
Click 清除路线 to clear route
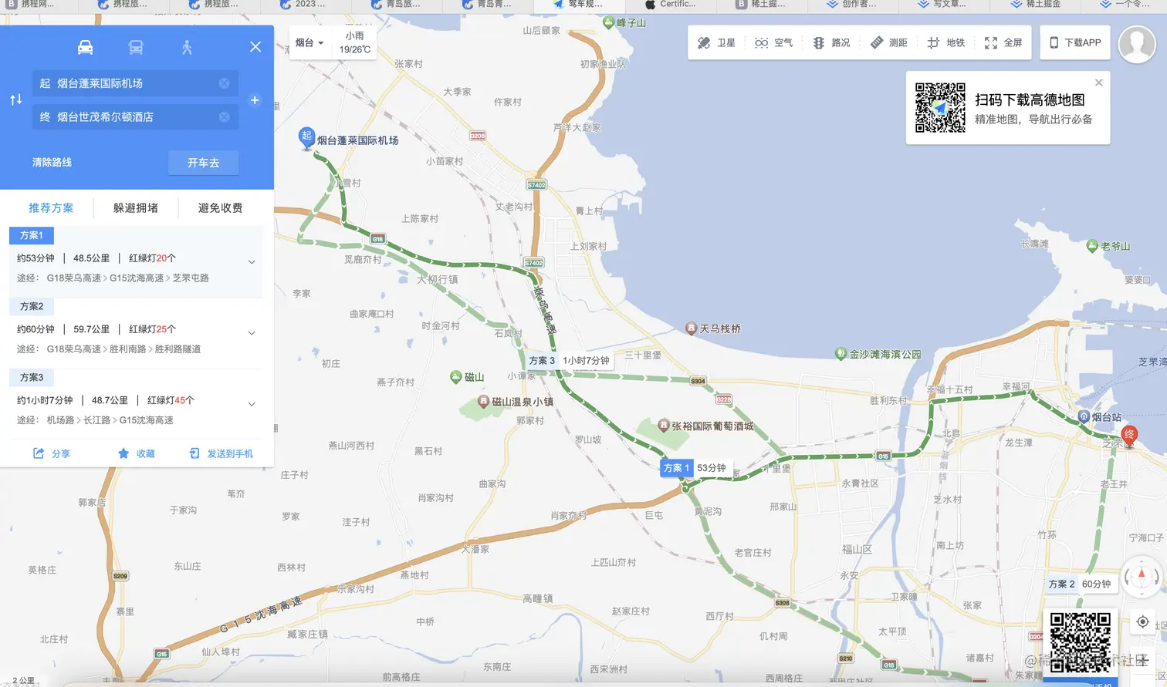click(x=52, y=163)
